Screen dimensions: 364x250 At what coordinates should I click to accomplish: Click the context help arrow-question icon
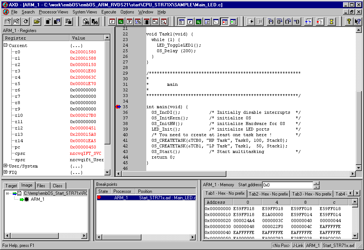pyautogui.click(x=357, y=22)
